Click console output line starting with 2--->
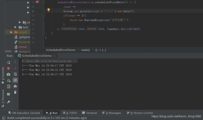Image resolution: width=203 pixels, height=120 pixels. click(x=47, y=70)
